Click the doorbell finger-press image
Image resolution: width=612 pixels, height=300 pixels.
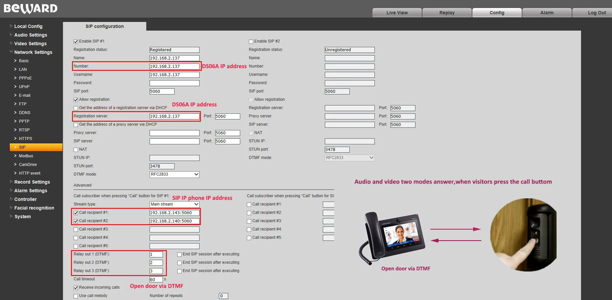coord(523,235)
